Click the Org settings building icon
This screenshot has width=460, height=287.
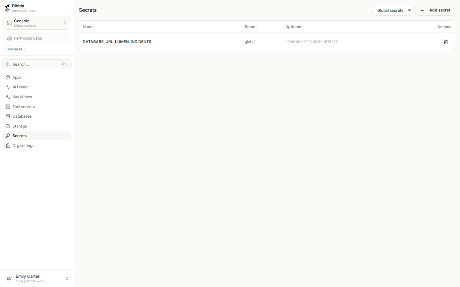pos(8,146)
